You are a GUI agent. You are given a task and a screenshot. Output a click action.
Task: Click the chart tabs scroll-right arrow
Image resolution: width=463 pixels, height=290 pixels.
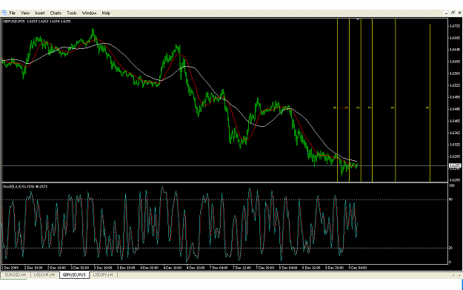click(x=459, y=275)
